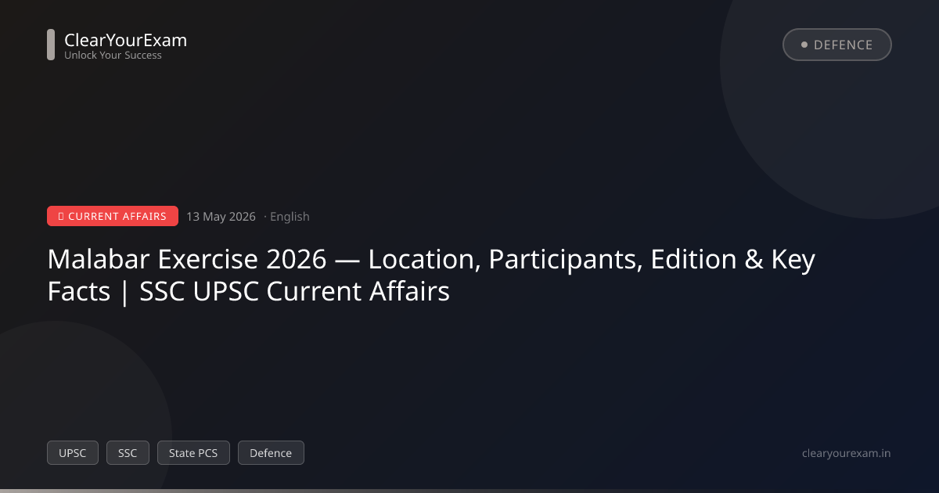Image resolution: width=939 pixels, height=493 pixels.
Task: Click the 13 May 2026 date
Action: 221,217
